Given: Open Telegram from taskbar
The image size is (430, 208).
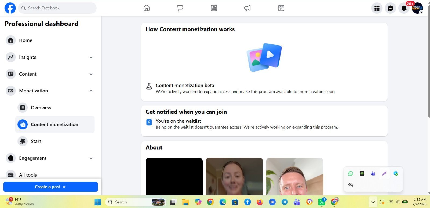Looking at the screenshot, I should point(285,202).
